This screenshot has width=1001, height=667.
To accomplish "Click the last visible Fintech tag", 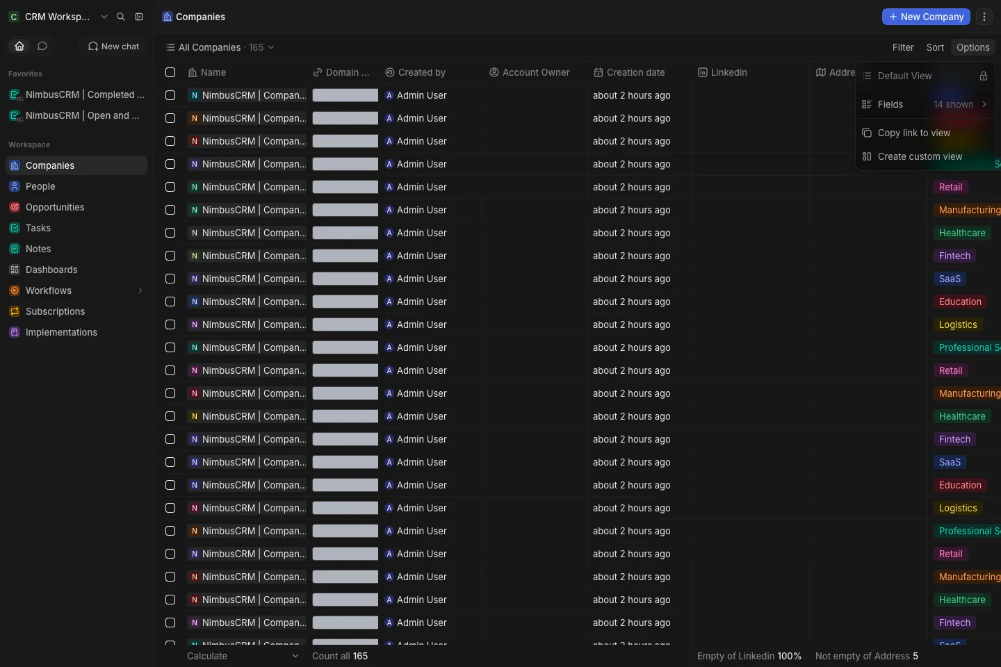I will tap(954, 623).
